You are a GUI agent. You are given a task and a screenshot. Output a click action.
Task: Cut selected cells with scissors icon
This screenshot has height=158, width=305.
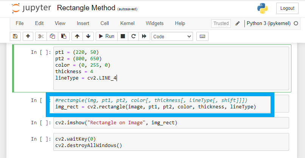click(41, 36)
